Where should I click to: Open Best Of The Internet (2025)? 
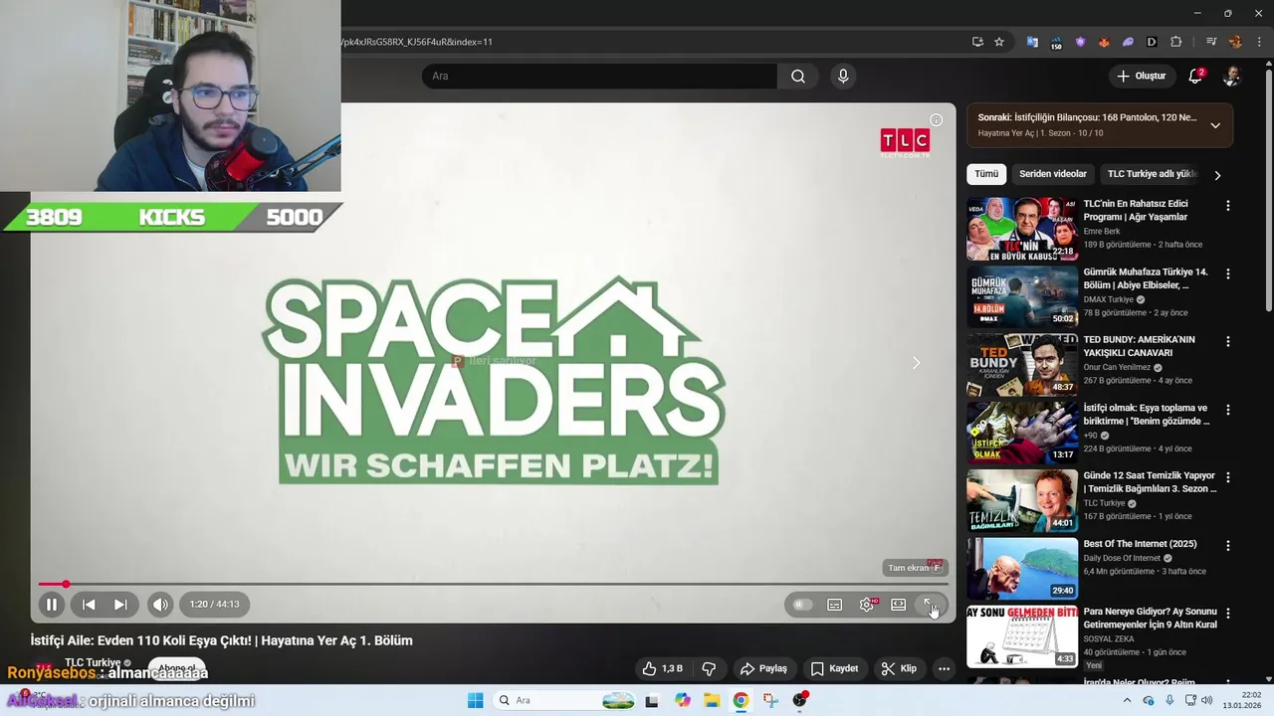[1140, 544]
